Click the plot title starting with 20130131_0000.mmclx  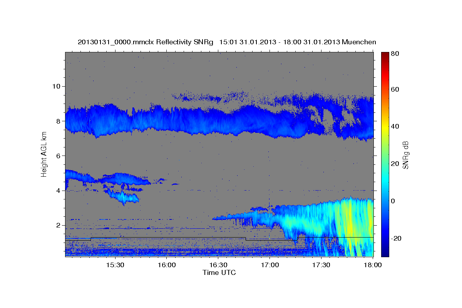(x=227, y=42)
